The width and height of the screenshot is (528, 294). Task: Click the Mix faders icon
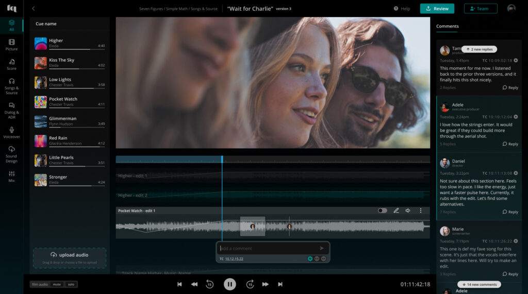(x=11, y=176)
